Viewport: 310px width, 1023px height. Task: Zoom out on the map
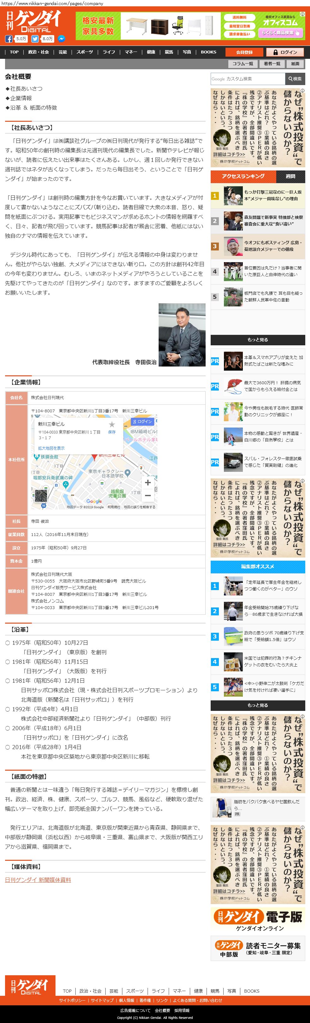[148, 495]
